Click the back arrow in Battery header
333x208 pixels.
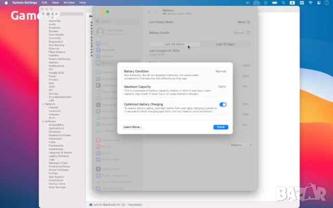click(x=149, y=11)
